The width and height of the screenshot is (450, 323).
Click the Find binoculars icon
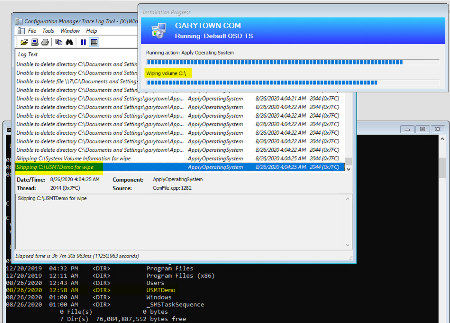point(69,42)
